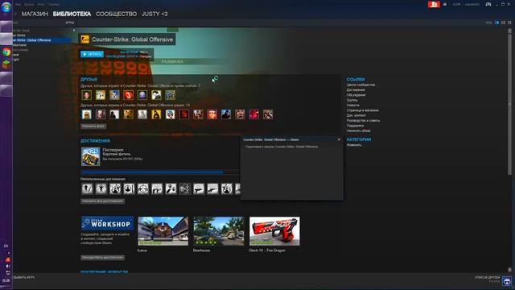Open the 'Руководства и советы' link
515x290 pixels.
363,121
